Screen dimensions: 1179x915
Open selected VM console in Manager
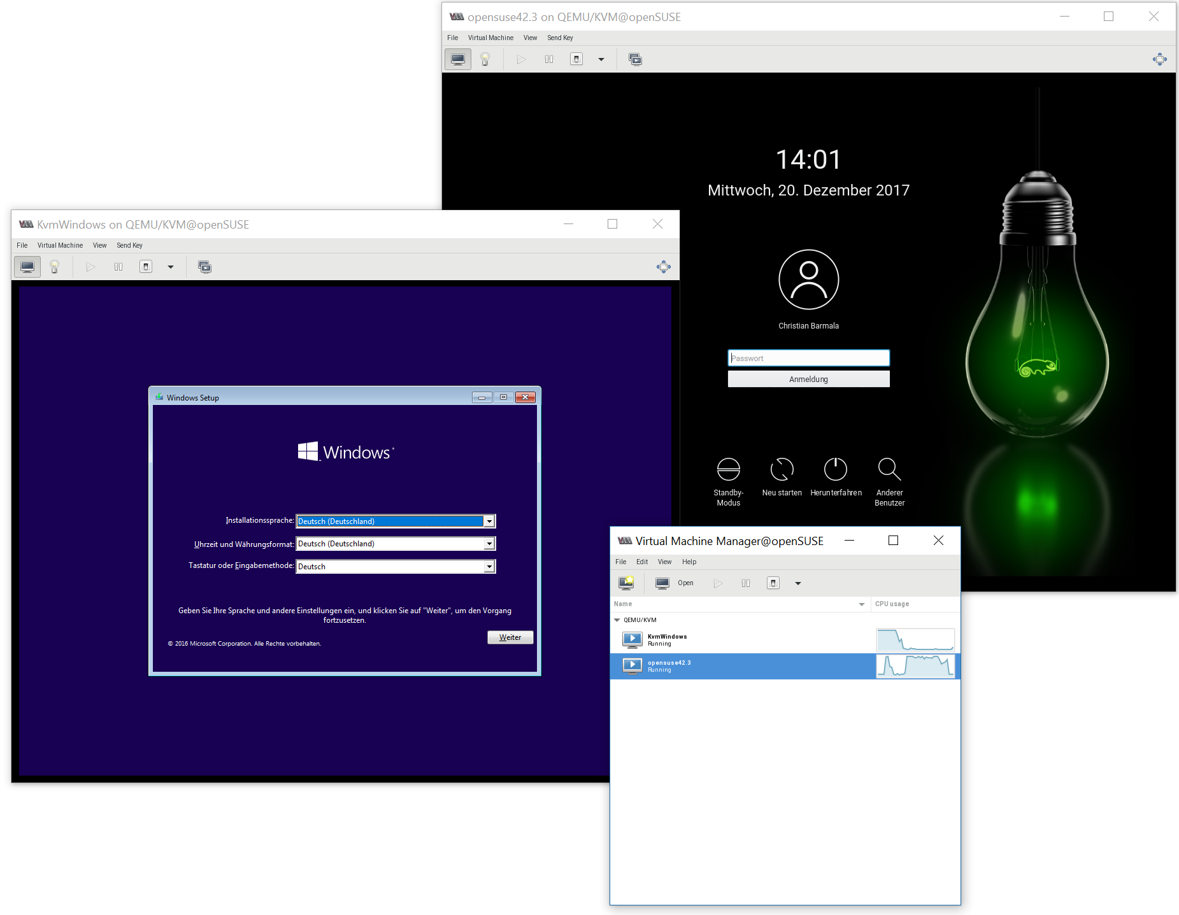coord(675,583)
